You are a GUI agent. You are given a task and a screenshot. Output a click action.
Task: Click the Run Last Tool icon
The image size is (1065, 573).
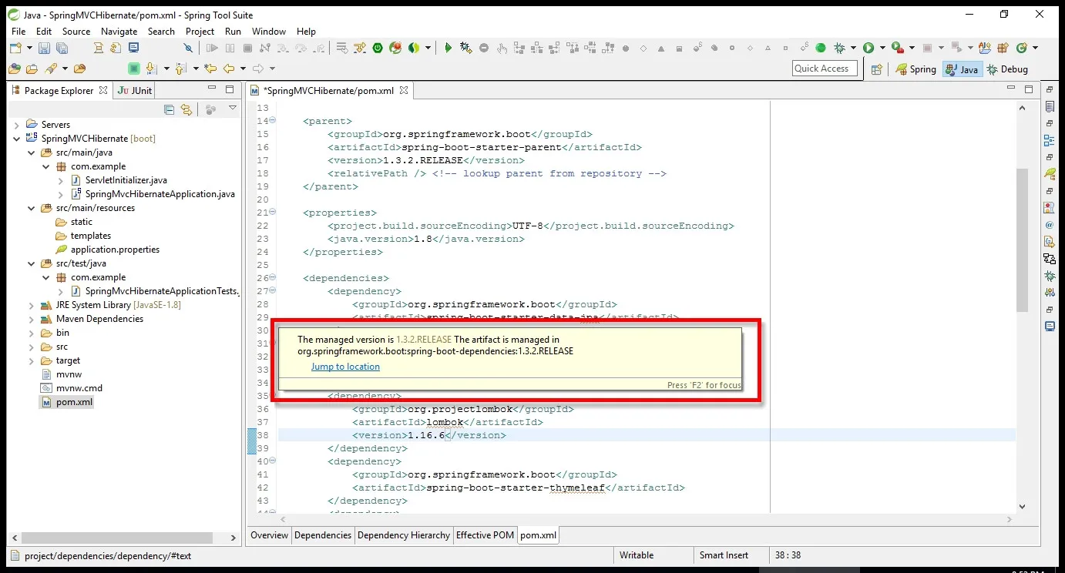[x=897, y=48]
